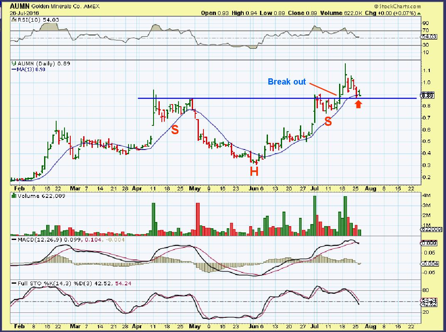Click the AUMN (Daily) candlestick legend icon
Screen dimensions: 446x332
point(14,63)
